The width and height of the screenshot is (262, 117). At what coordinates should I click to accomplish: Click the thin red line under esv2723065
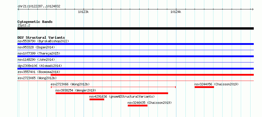pos(135,81)
